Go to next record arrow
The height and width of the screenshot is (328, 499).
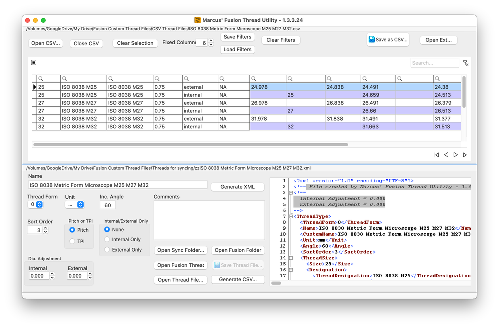click(x=456, y=155)
